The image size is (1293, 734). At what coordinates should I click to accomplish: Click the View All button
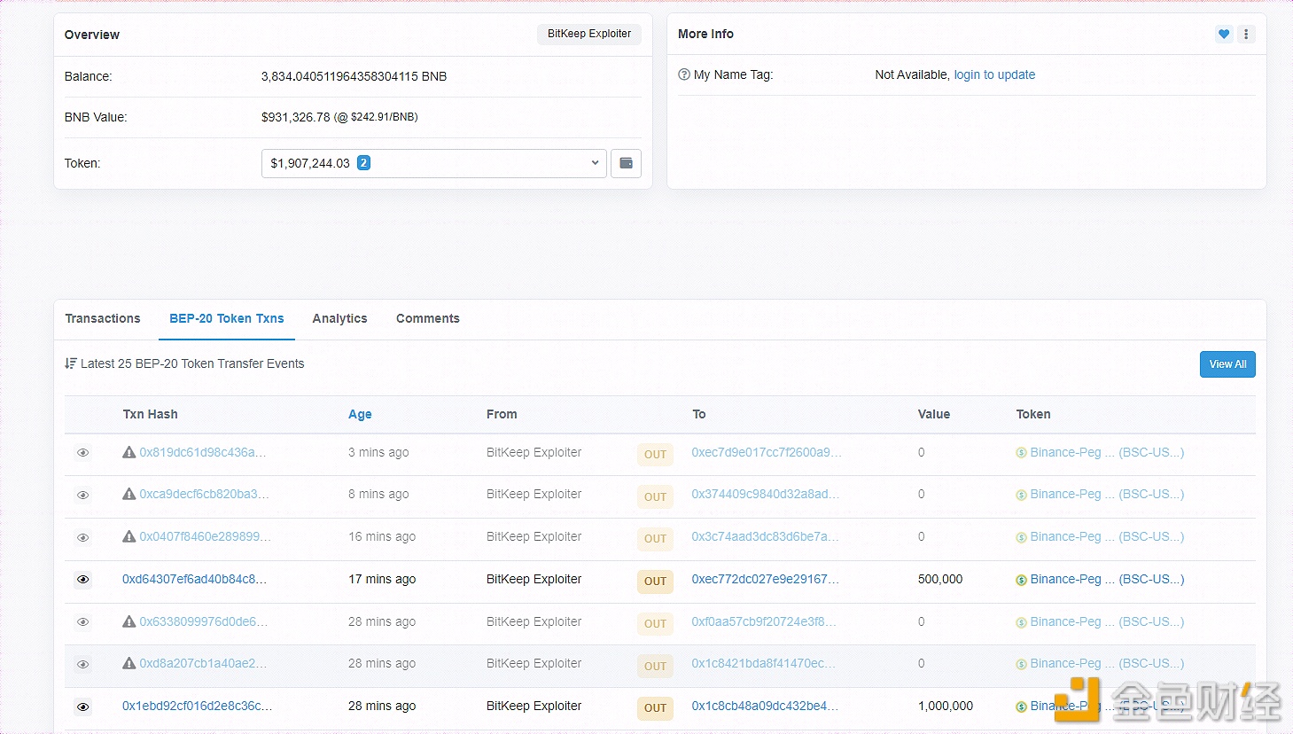click(1227, 364)
